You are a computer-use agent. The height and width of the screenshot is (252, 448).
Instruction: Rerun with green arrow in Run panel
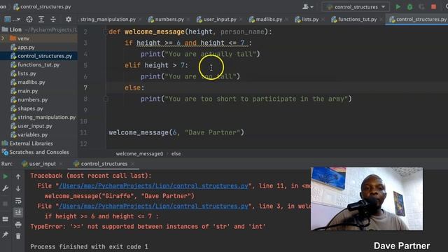(x=5, y=176)
